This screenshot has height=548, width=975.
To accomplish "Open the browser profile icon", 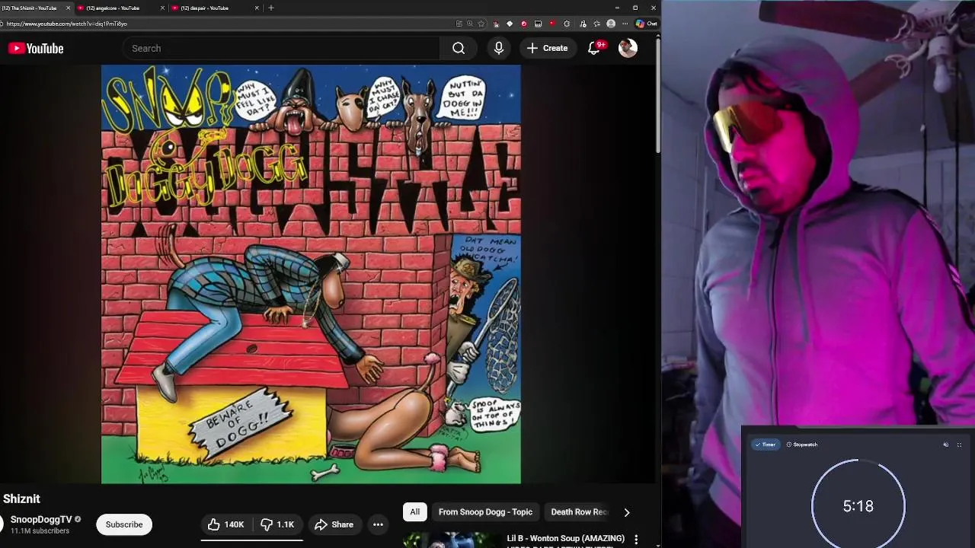I will 611,24.
